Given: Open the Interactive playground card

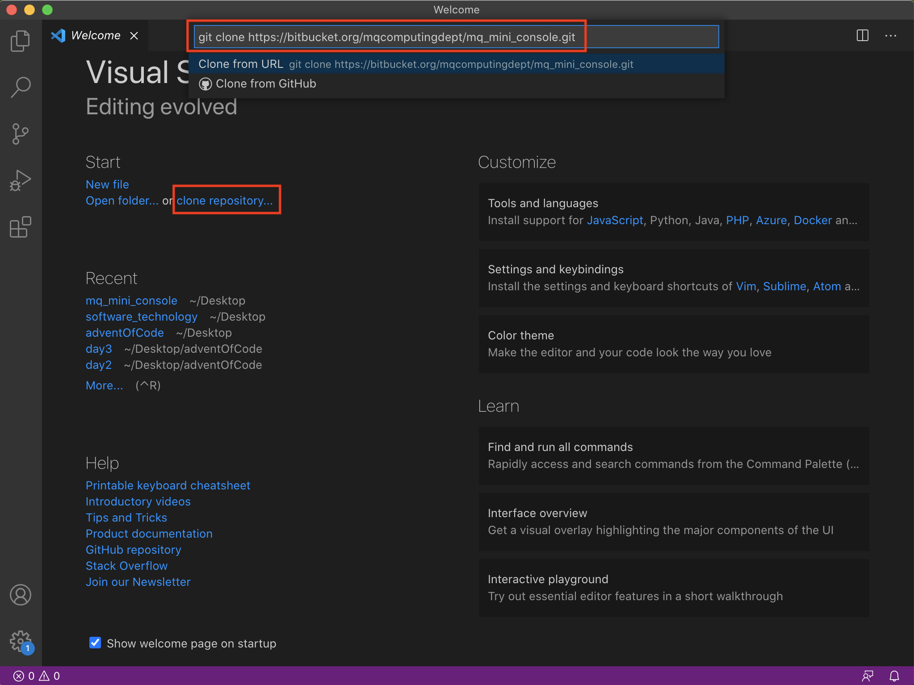Looking at the screenshot, I should click(674, 588).
